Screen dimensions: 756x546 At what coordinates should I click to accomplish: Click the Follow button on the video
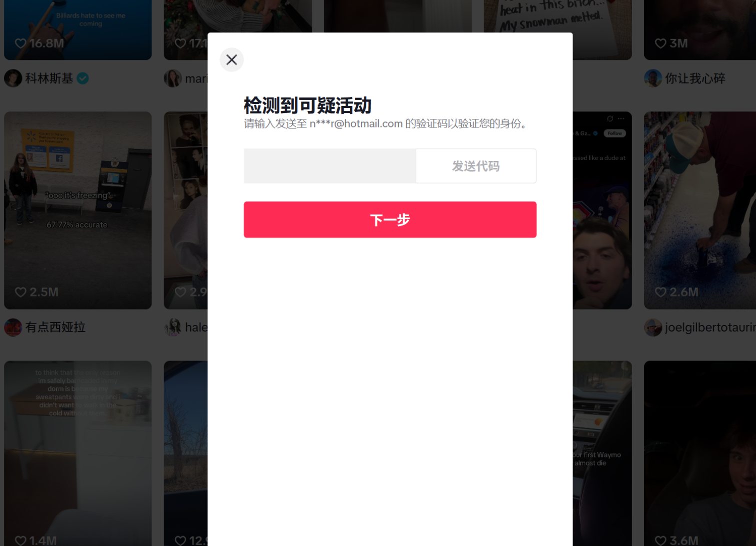[615, 133]
